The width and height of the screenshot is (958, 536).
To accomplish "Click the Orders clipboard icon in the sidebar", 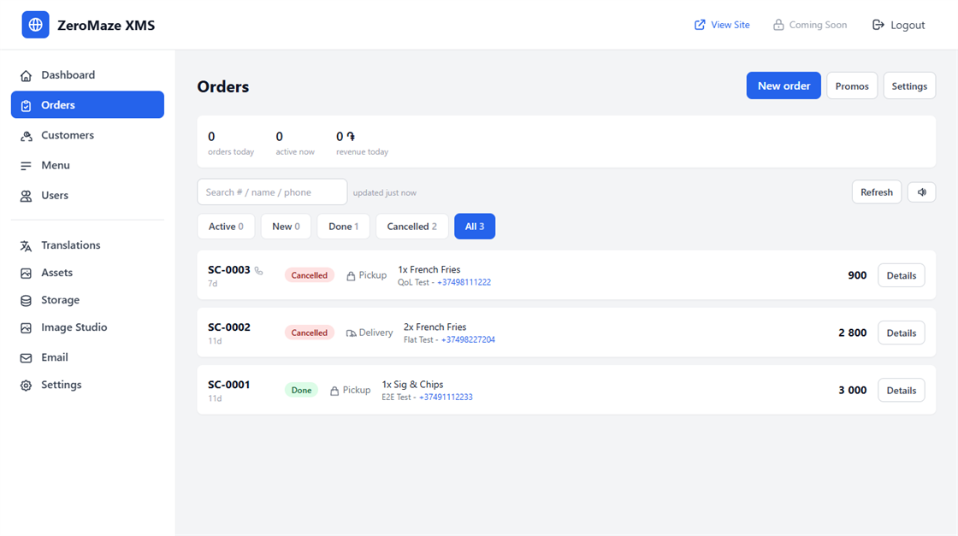I will point(26,106).
